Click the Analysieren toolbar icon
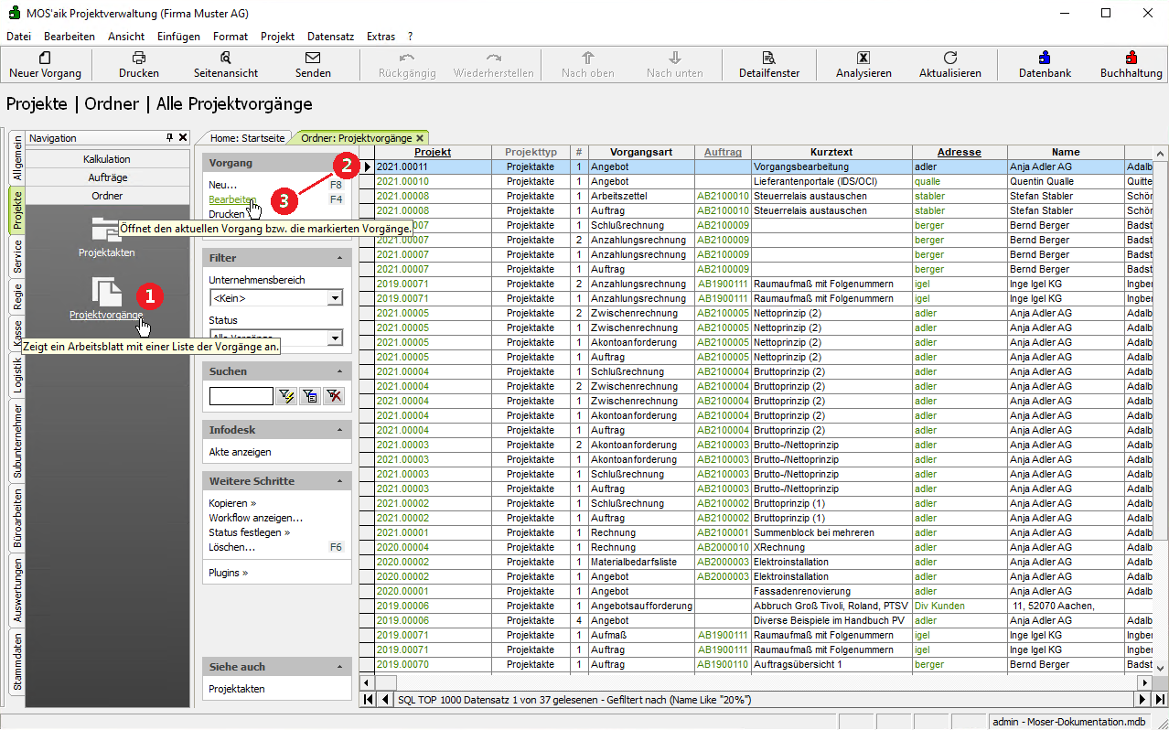This screenshot has height=730, width=1169. [863, 58]
